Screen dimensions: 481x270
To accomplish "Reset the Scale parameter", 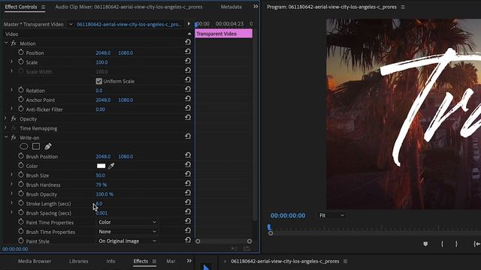I will tap(188, 61).
